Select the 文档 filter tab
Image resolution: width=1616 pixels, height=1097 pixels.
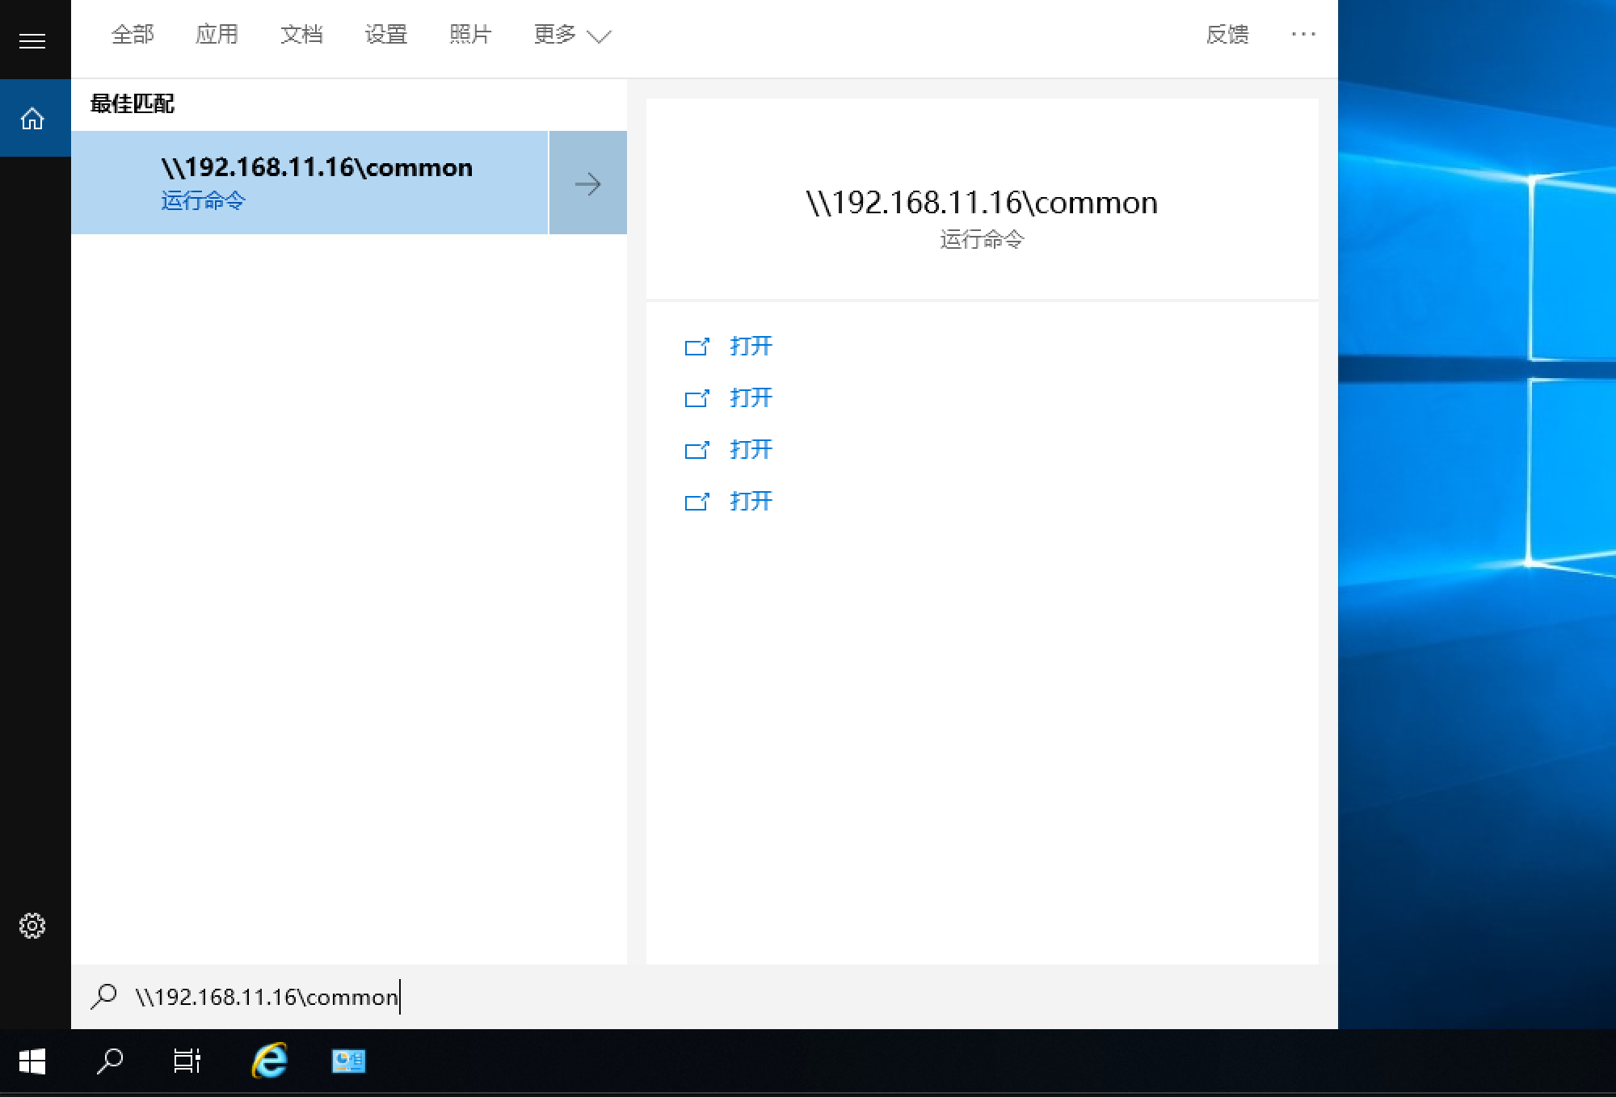(301, 35)
